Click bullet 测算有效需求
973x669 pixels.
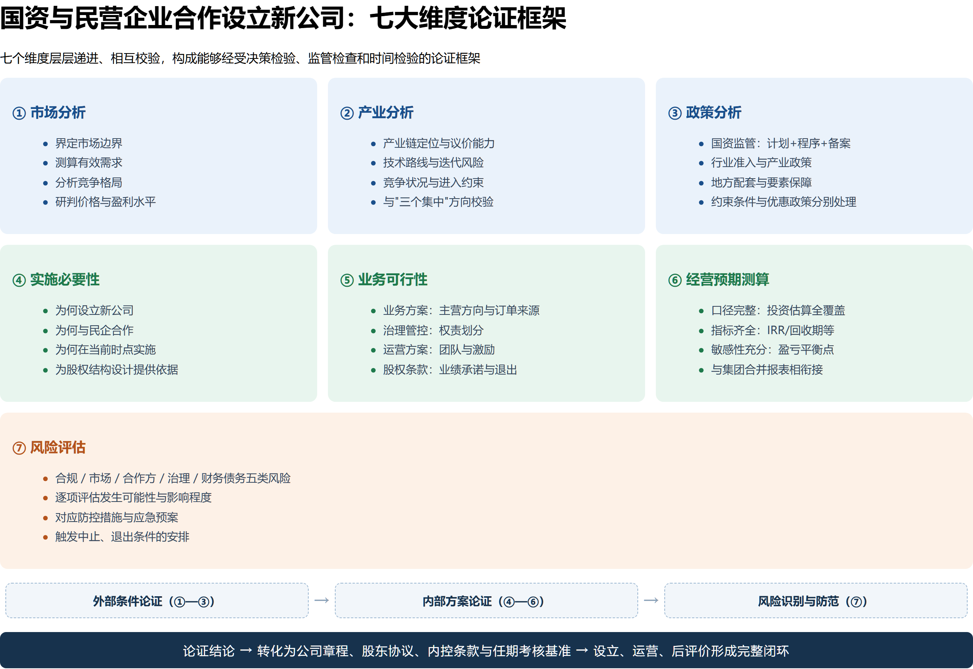pos(89,163)
